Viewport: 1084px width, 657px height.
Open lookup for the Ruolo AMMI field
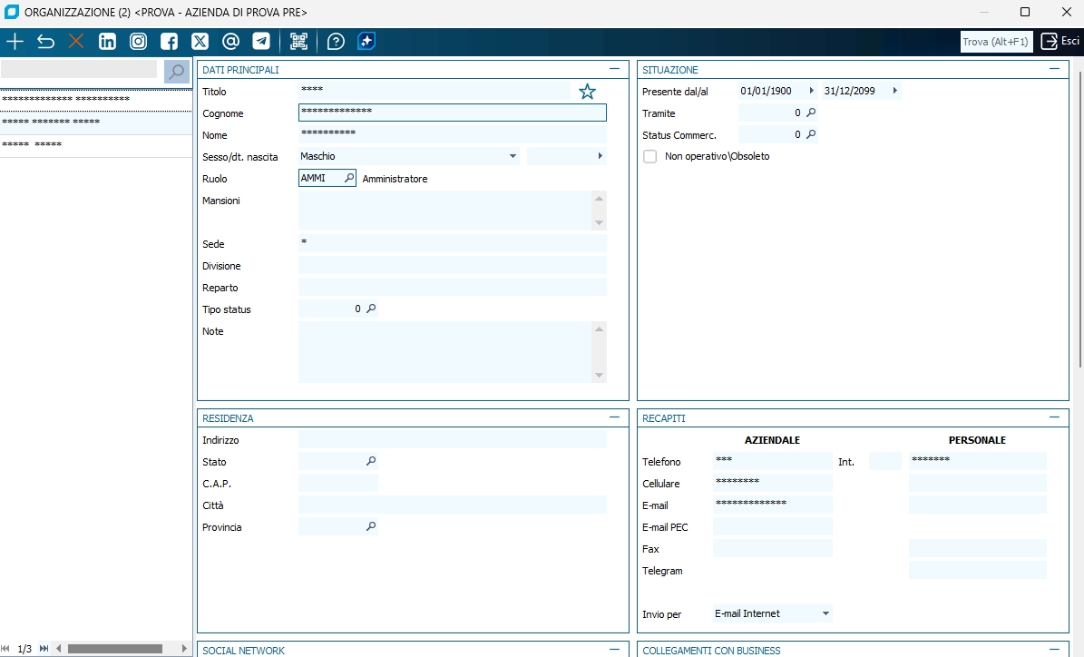click(349, 179)
